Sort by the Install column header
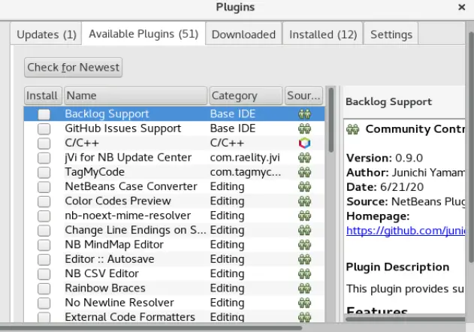The image size is (474, 332). 43,95
